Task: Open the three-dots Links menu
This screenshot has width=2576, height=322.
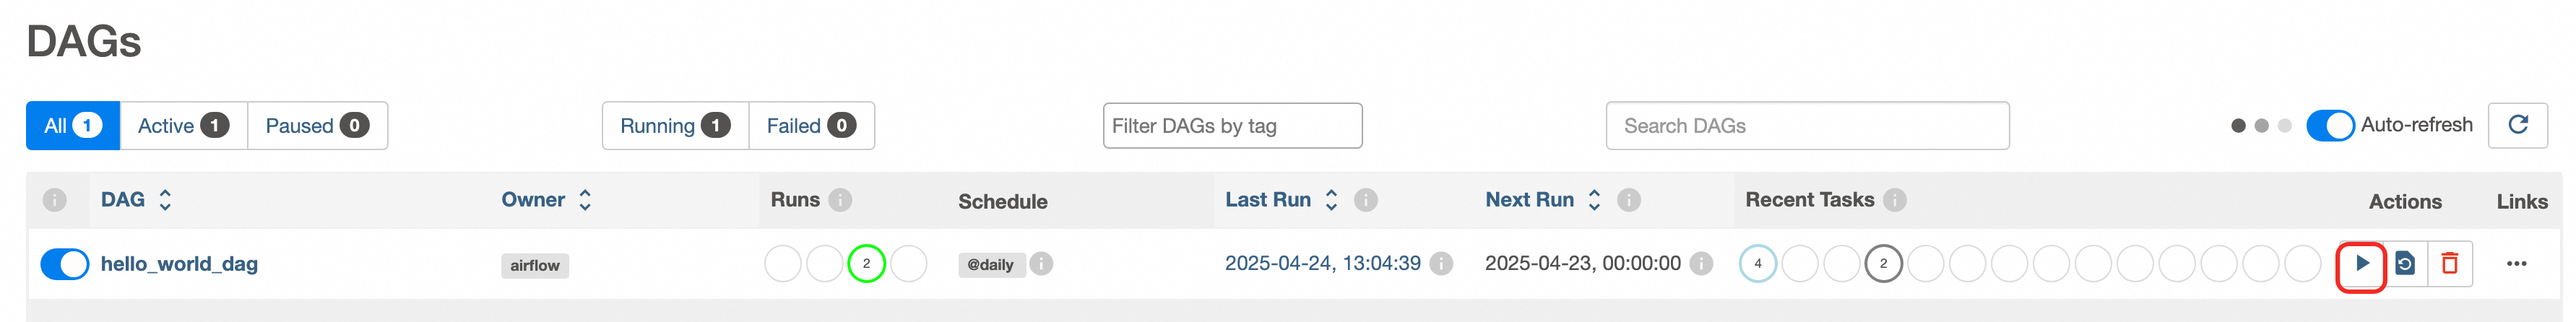Action: (2516, 264)
